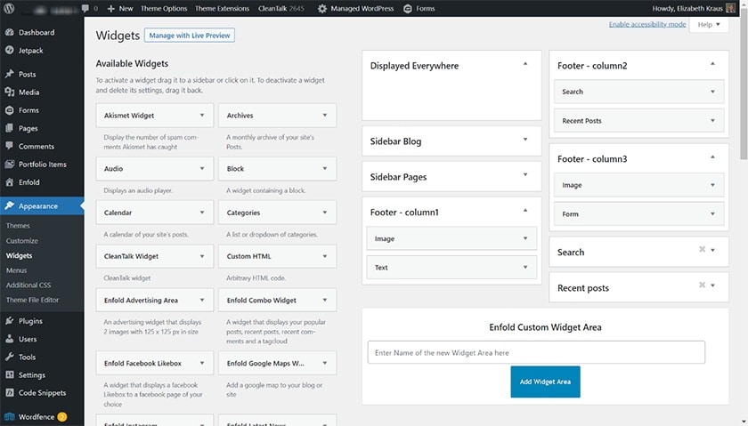Click the Forms icon in admin bar

coord(408,8)
